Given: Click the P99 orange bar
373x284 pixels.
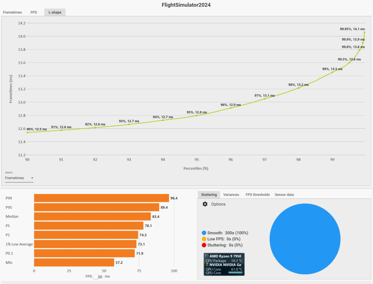Looking at the screenshot, I should point(101,198).
